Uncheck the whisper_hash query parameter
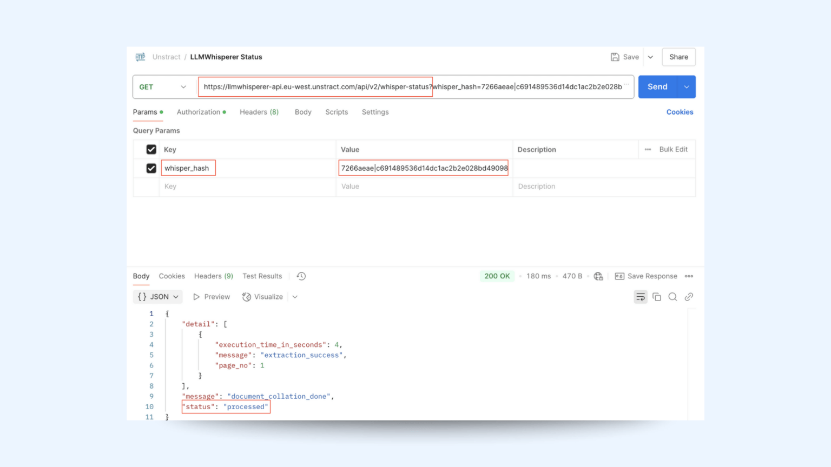Screen dimensions: 831x467 [x=151, y=168]
